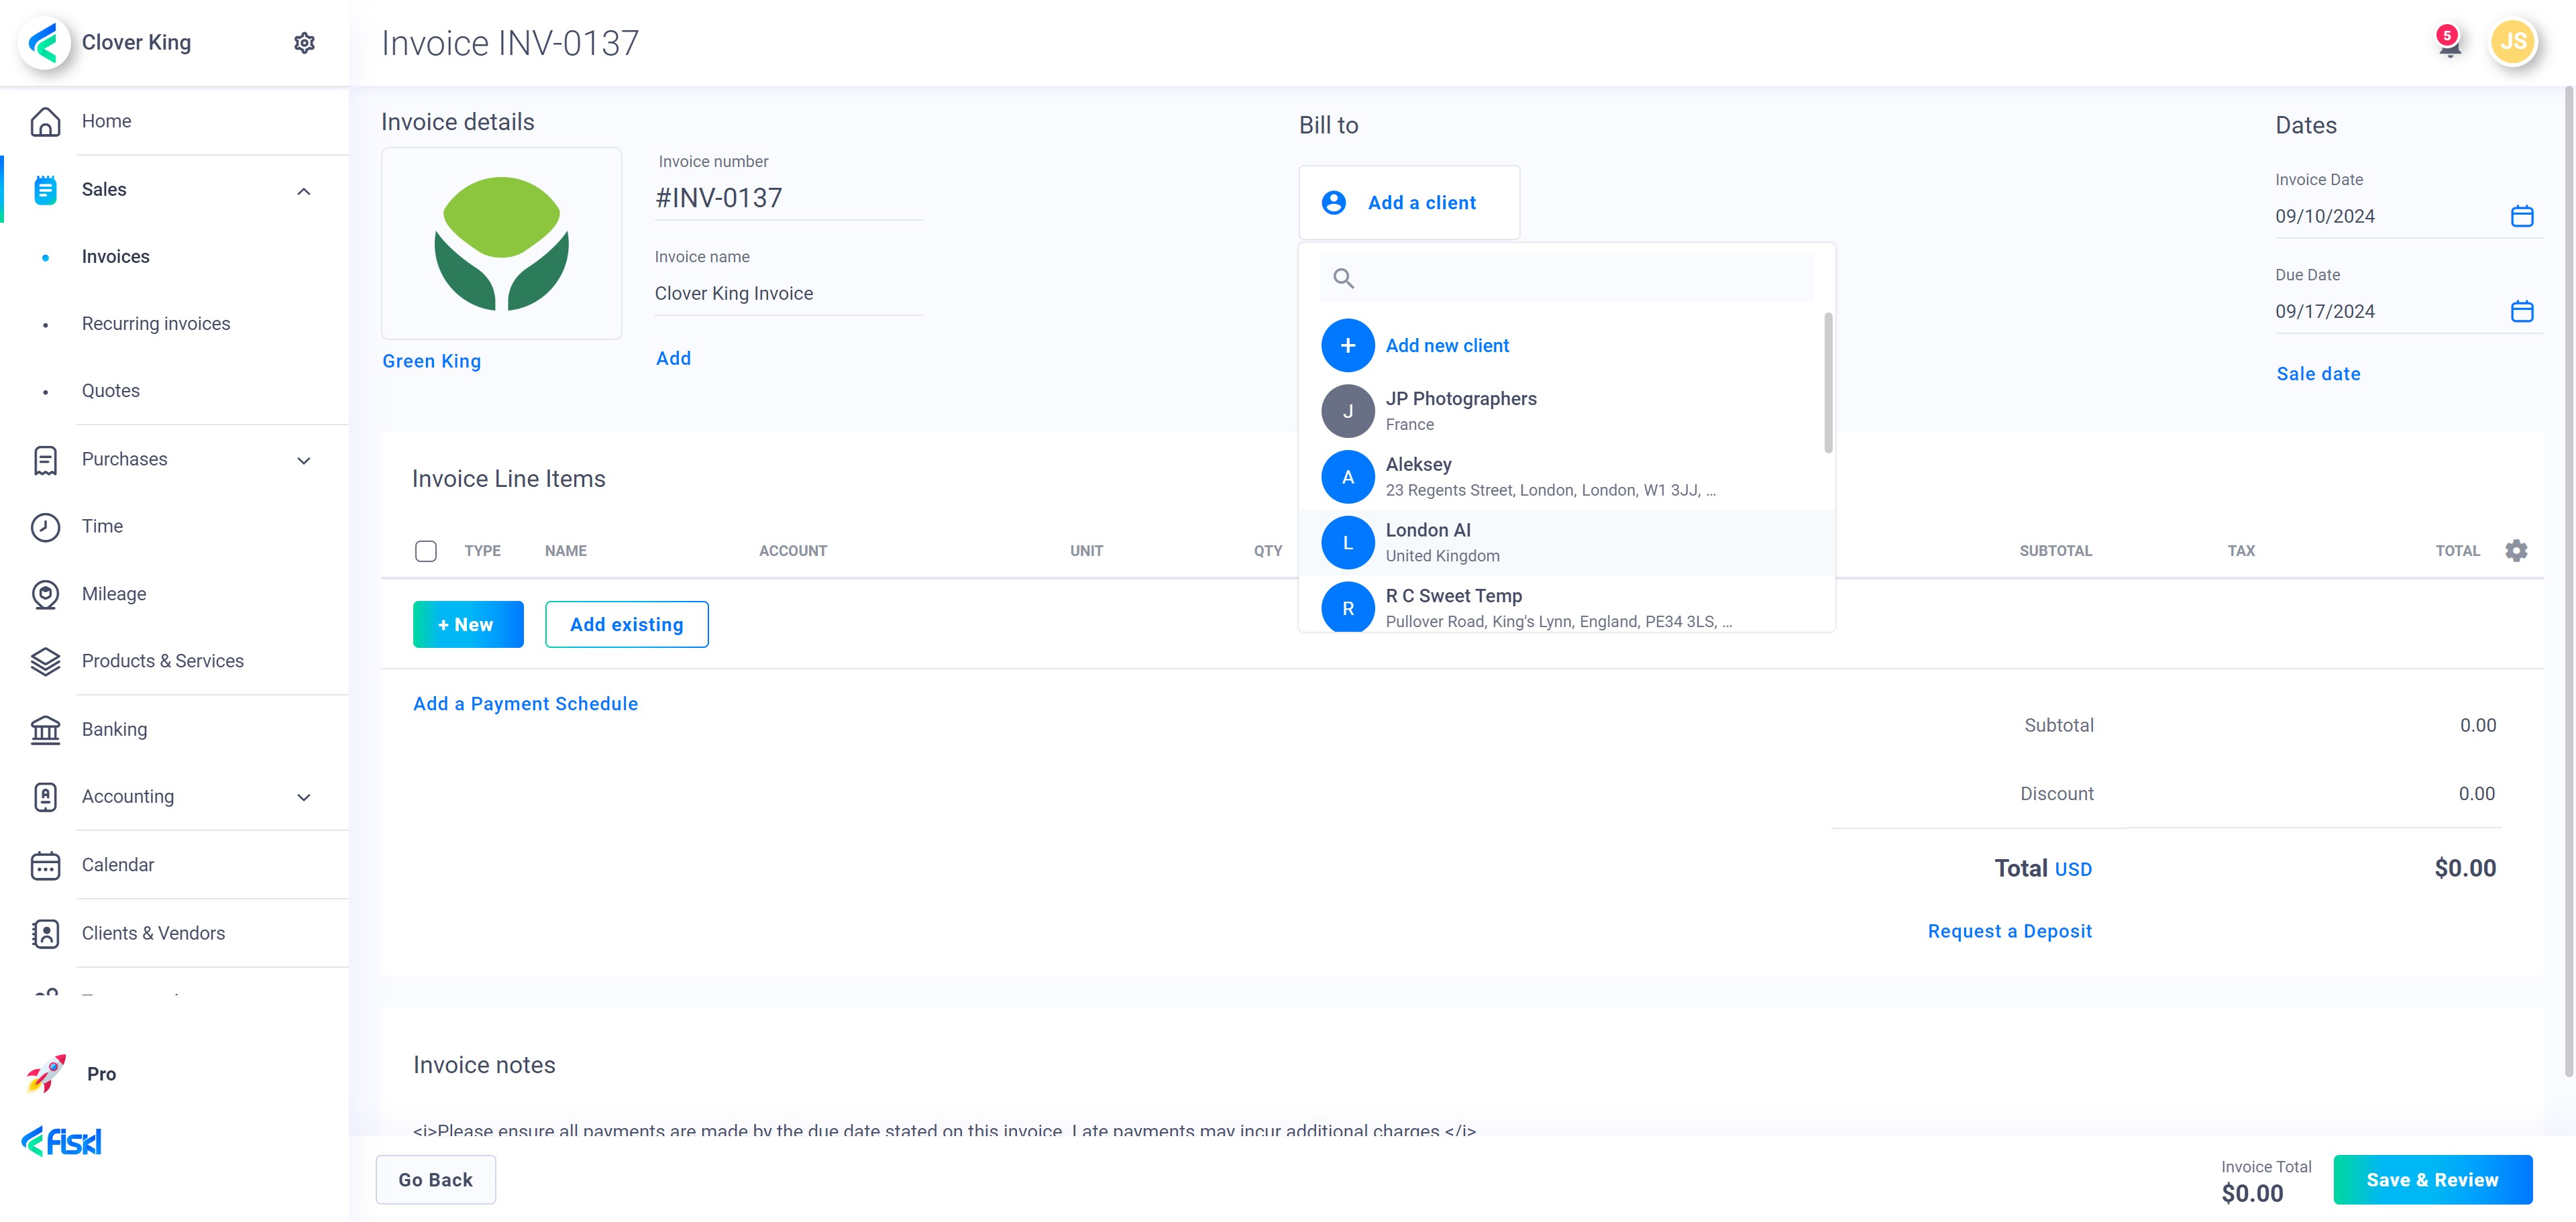Expand the Purchases menu chevron
Screen dimensions: 2576x1222
(304, 460)
